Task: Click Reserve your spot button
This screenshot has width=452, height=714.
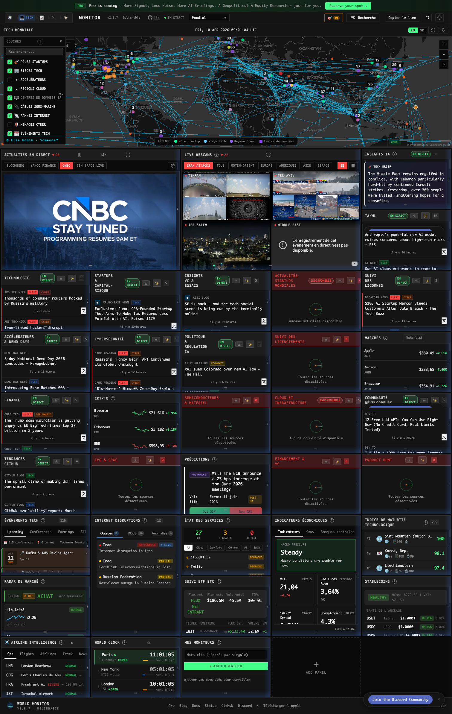Action: coord(348,6)
